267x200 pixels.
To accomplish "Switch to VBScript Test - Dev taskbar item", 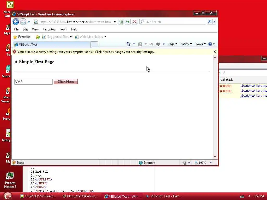I will click(x=163, y=196).
